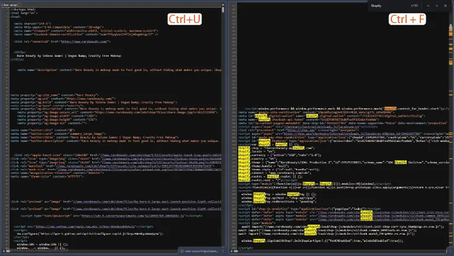Grab right pane vertical scrollbar thumb

[451, 27]
